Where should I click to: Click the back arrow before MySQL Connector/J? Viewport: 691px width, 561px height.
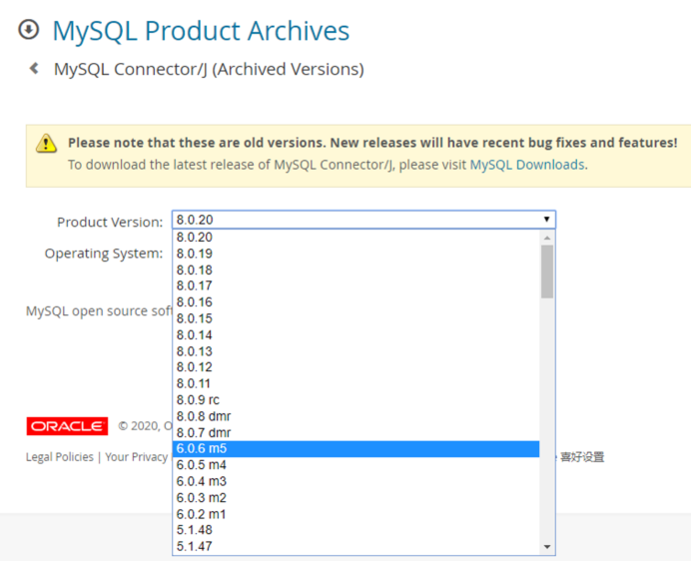pyautogui.click(x=34, y=69)
